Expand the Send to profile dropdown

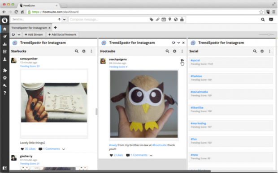[x=64, y=19]
